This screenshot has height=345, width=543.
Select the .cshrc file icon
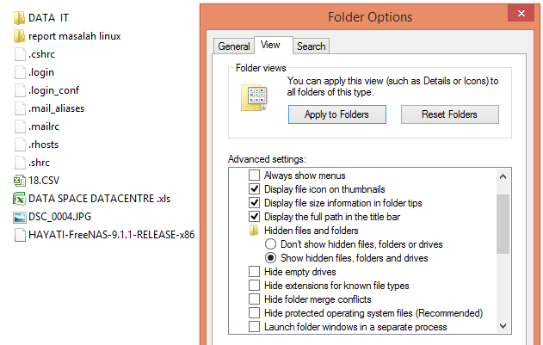(20, 54)
